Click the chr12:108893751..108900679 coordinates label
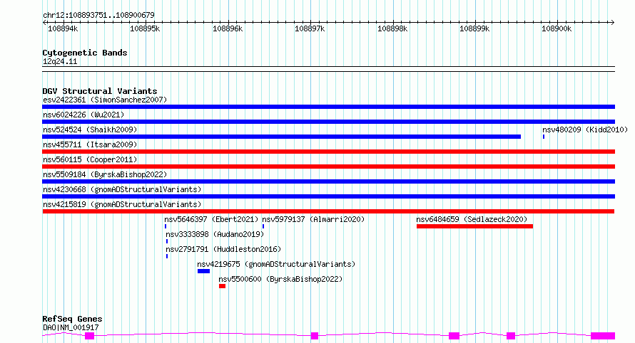635x343 pixels. point(98,16)
